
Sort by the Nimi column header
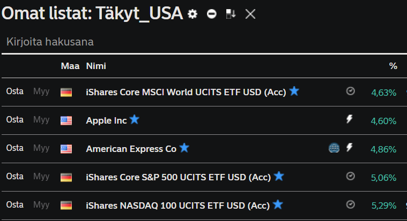pos(96,66)
